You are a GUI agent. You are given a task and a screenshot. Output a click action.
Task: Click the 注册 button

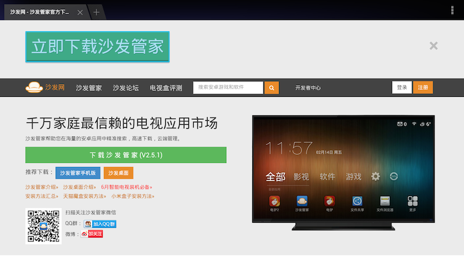423,88
